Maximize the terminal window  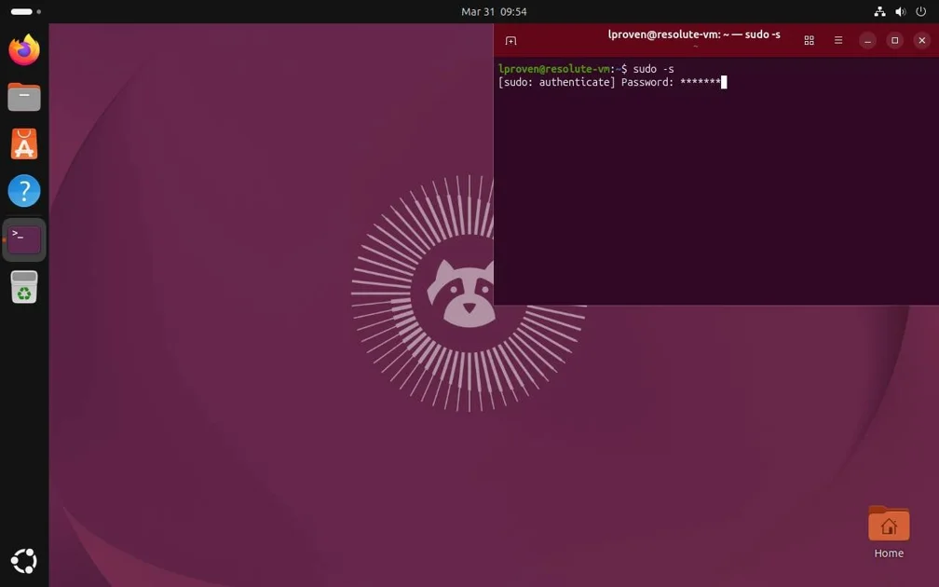tap(894, 41)
